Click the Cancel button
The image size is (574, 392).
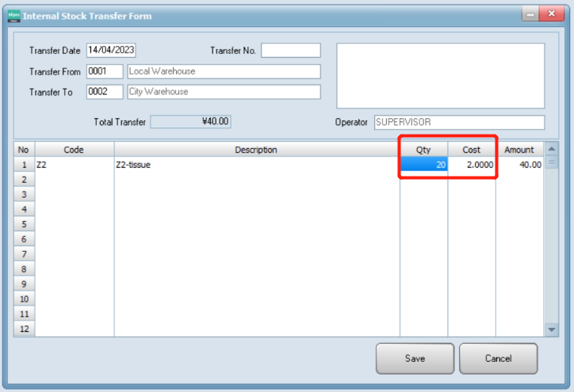pyautogui.click(x=498, y=359)
